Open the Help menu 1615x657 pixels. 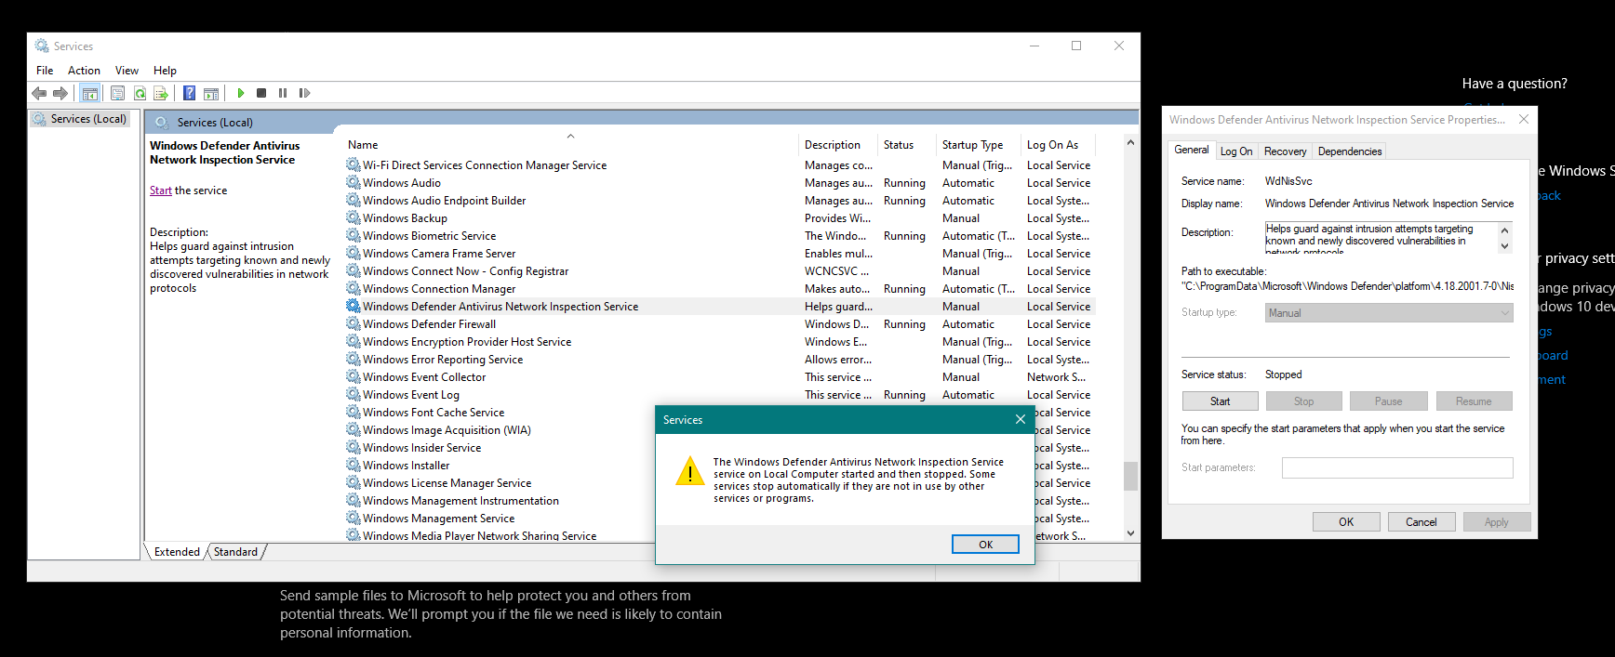[165, 71]
